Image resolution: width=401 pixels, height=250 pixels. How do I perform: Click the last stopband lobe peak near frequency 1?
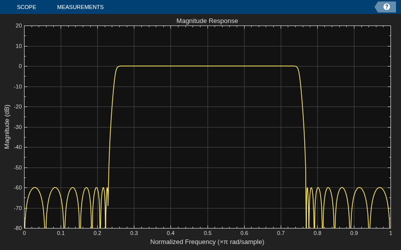pos(380,187)
